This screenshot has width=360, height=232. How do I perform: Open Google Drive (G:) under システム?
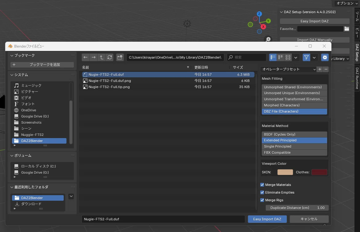click(39, 116)
